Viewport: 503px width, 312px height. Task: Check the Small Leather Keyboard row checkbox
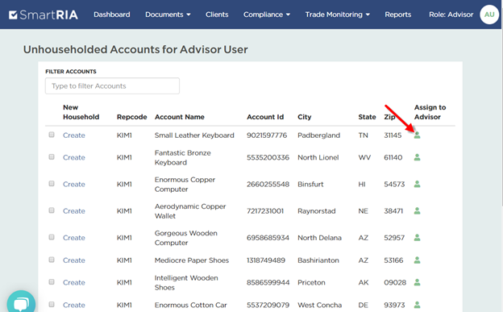tap(52, 135)
